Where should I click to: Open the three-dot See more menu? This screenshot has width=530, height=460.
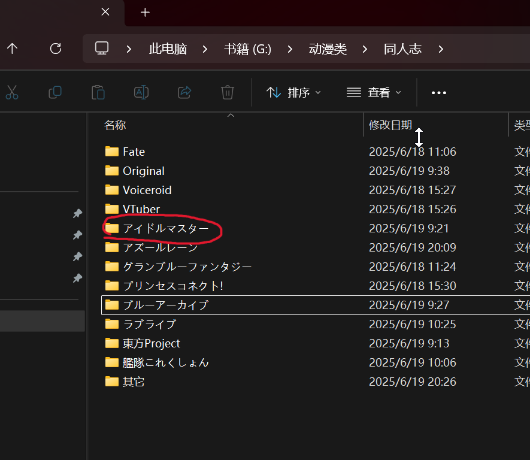pos(439,93)
